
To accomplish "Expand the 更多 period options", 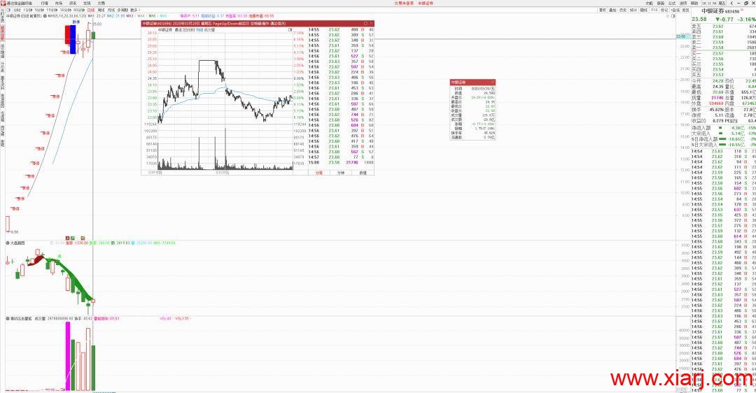I will [x=134, y=10].
